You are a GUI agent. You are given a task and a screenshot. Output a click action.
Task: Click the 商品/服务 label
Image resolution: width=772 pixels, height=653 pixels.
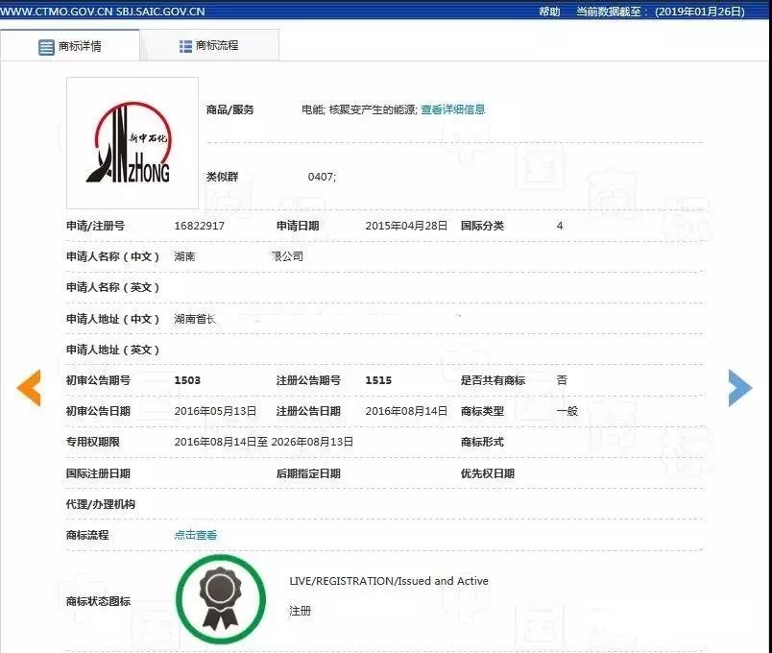coord(229,109)
